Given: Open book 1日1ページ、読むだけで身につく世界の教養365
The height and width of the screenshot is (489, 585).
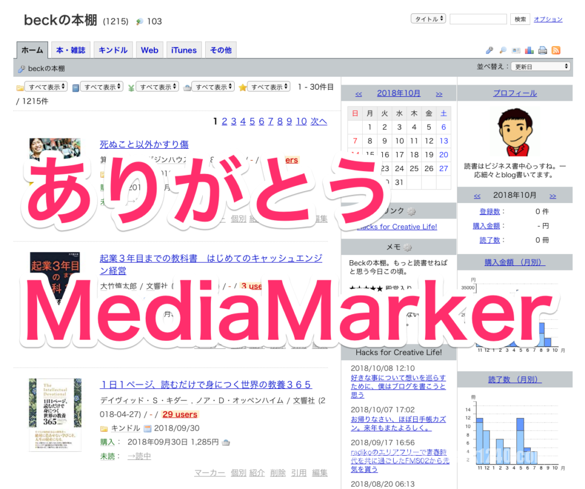Looking at the screenshot, I should (206, 384).
